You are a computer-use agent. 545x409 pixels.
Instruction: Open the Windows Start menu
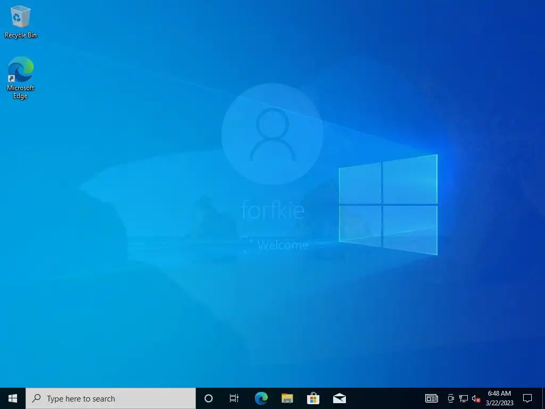click(13, 398)
